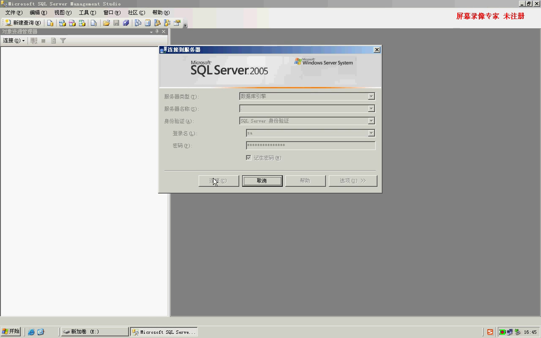This screenshot has height=338, width=541.
Task: Click the Disconnect icon in Object Explorer
Action: point(34,41)
